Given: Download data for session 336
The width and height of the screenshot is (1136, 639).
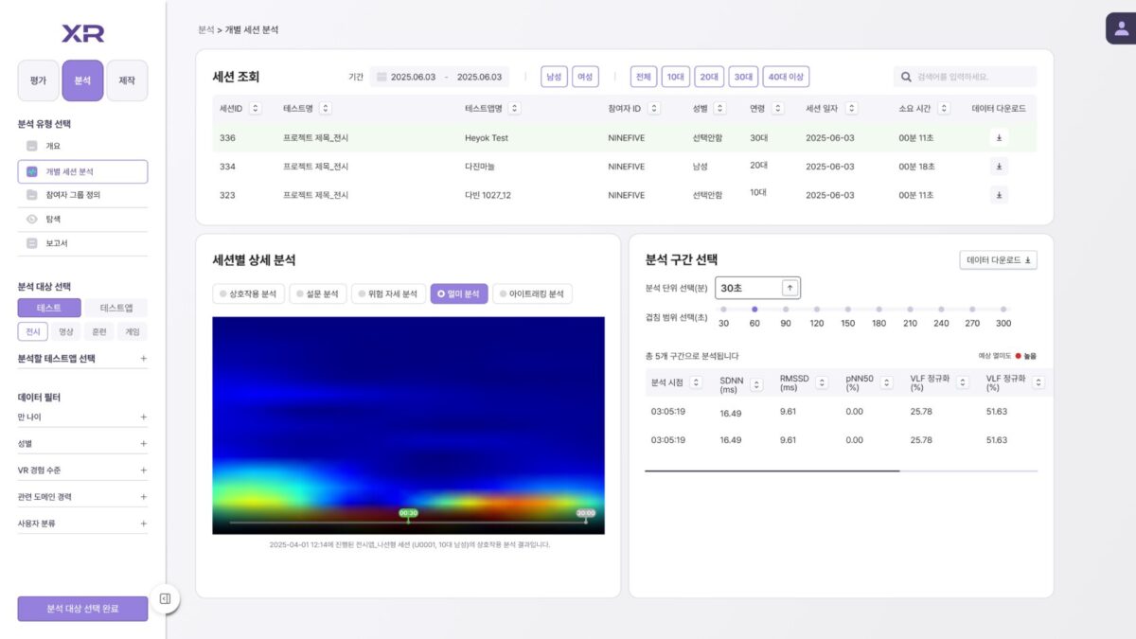Looking at the screenshot, I should click(x=999, y=138).
